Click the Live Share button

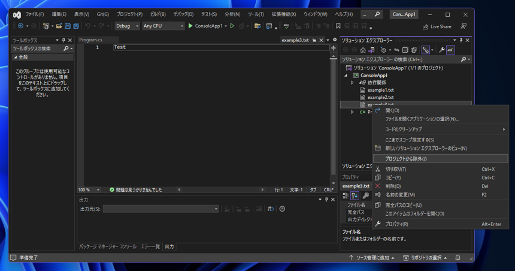[437, 26]
